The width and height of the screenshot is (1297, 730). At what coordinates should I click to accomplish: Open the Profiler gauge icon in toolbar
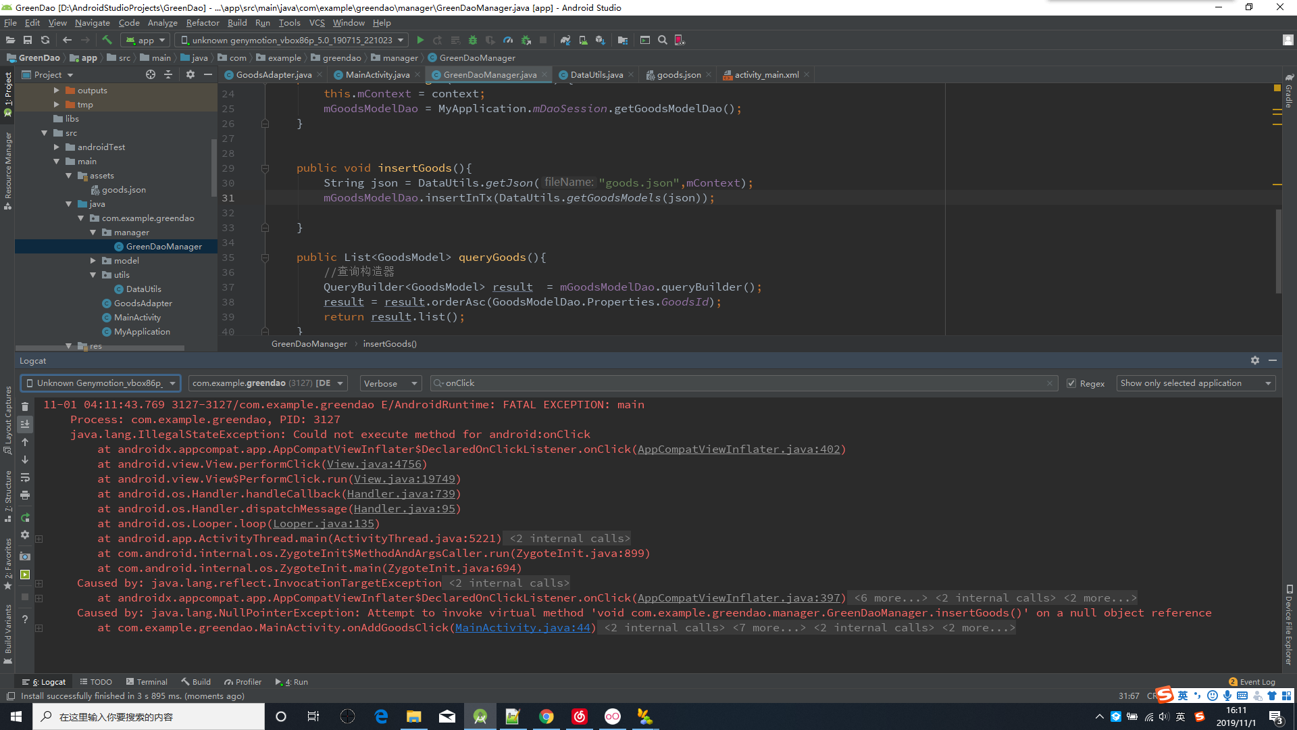pos(508,40)
